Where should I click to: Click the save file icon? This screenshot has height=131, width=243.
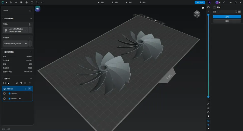[x=32, y=2]
